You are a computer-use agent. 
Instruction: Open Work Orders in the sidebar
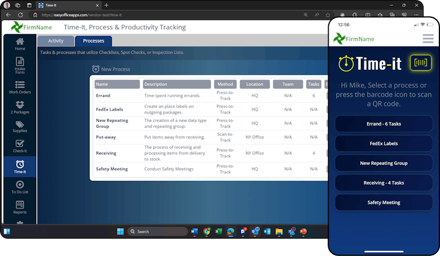click(x=20, y=87)
